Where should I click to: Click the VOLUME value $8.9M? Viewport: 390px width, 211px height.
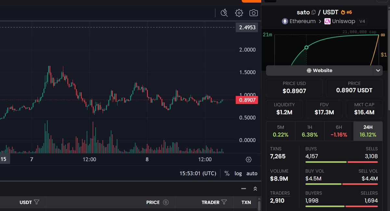tap(279, 178)
